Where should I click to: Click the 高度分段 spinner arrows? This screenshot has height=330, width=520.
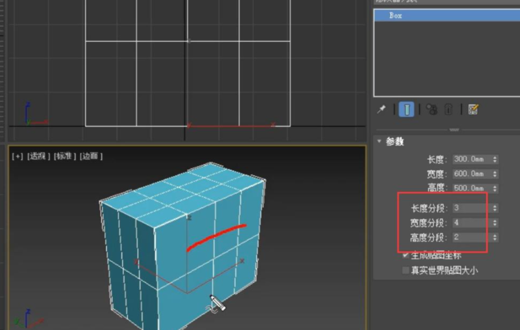pyautogui.click(x=495, y=238)
